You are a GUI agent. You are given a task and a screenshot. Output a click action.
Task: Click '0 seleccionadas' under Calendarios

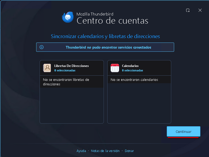point(132,70)
